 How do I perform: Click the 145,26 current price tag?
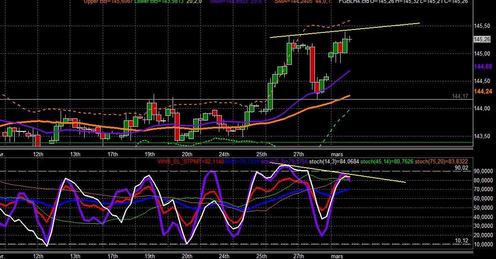pyautogui.click(x=482, y=39)
